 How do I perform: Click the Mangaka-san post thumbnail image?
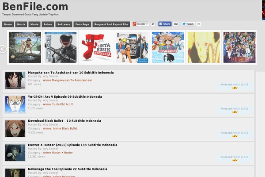pos(15,80)
